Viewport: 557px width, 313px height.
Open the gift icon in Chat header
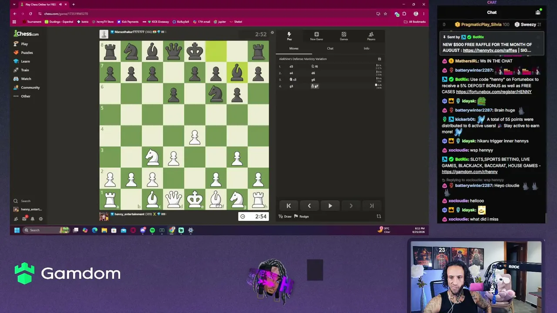538,12
